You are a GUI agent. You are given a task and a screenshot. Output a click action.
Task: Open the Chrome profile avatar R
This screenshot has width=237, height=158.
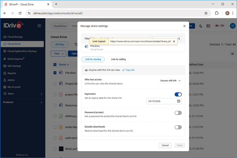[227, 13]
